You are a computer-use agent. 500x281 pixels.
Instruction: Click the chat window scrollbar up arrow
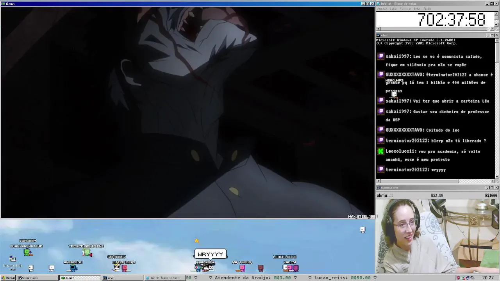pyautogui.click(x=497, y=41)
